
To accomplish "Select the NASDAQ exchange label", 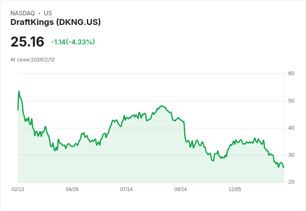I will pos(22,13).
